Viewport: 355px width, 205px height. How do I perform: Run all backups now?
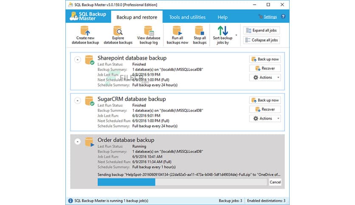[x=177, y=31]
